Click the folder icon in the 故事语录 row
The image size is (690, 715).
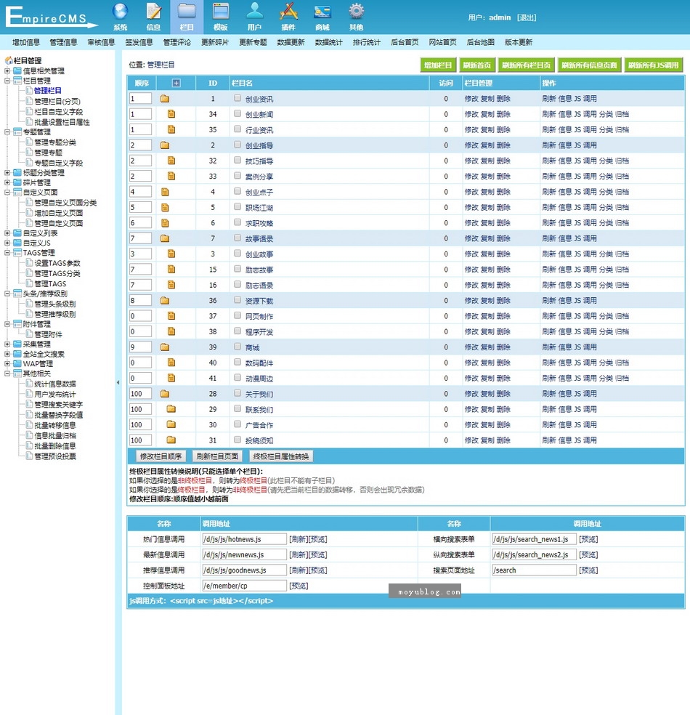pos(165,238)
